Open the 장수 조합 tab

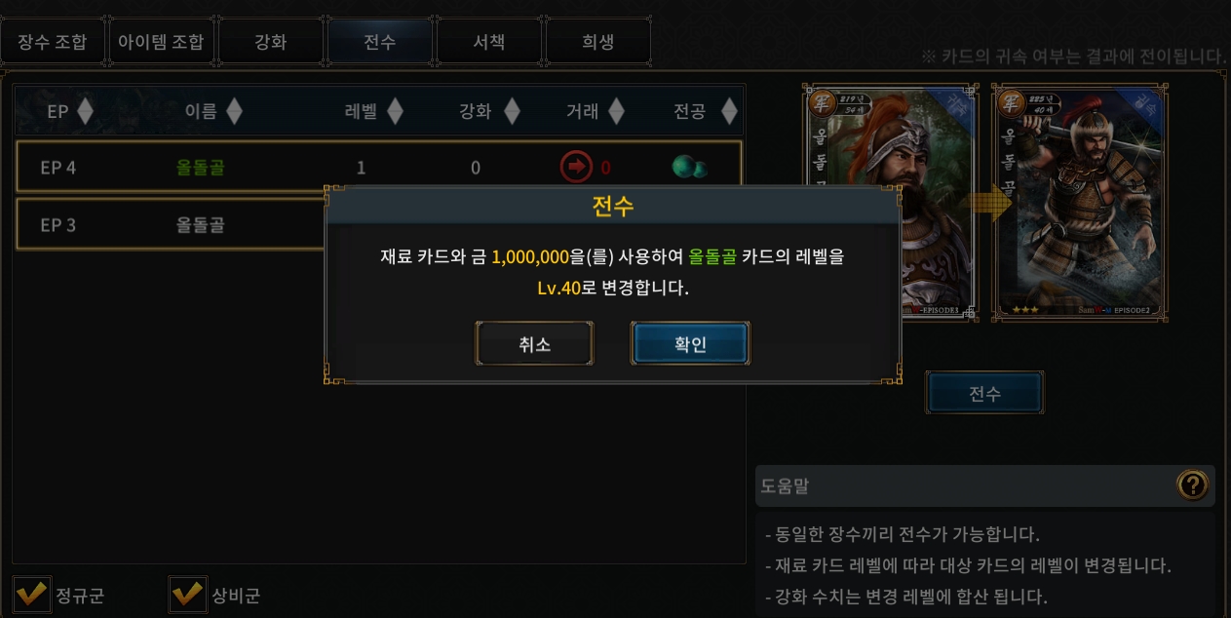click(x=53, y=42)
